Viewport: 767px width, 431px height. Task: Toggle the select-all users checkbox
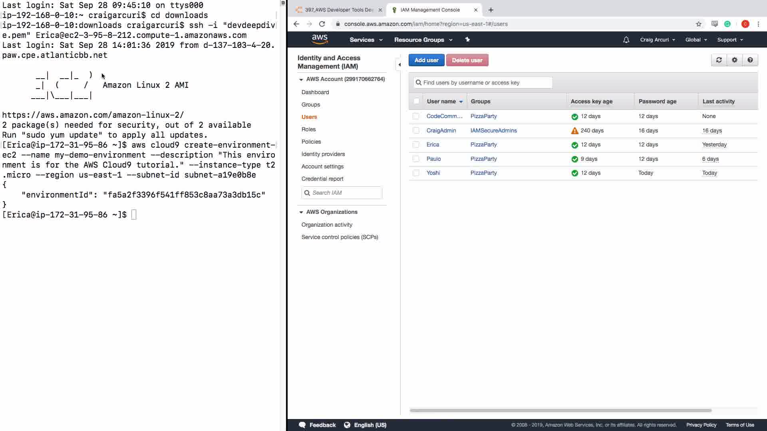pyautogui.click(x=416, y=101)
